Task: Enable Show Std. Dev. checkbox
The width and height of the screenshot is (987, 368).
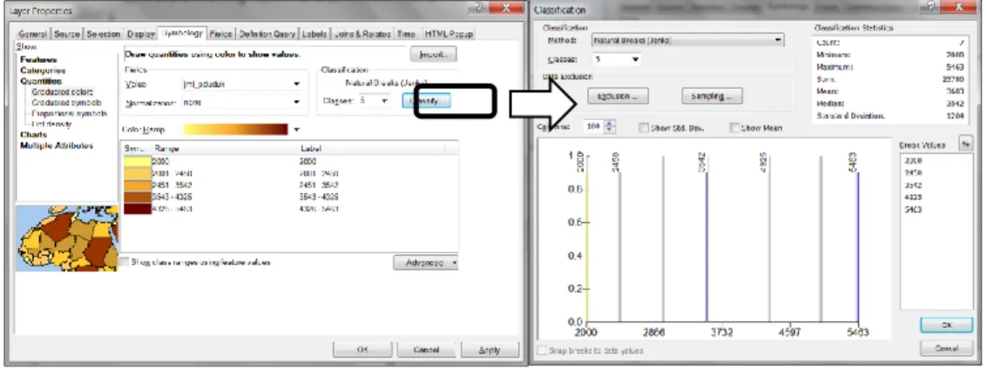Action: coord(643,128)
